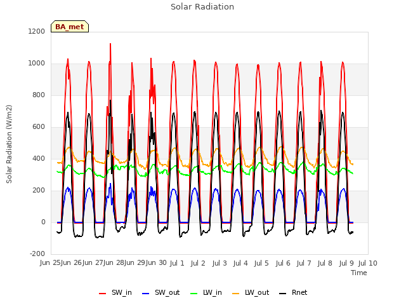This screenshot has width=406, height=305.
Task: Click the Jun 30 x-axis date label
Action: [x=157, y=263]
